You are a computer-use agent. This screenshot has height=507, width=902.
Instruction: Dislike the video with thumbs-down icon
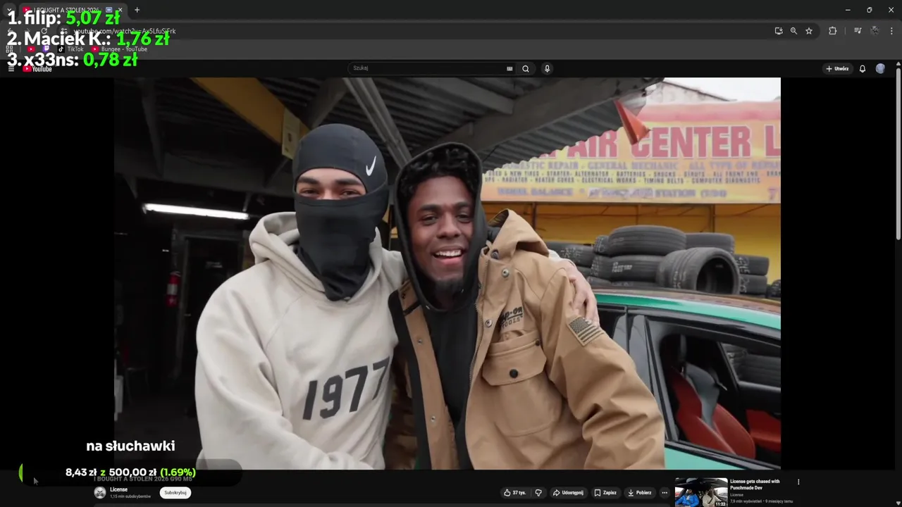pos(538,493)
